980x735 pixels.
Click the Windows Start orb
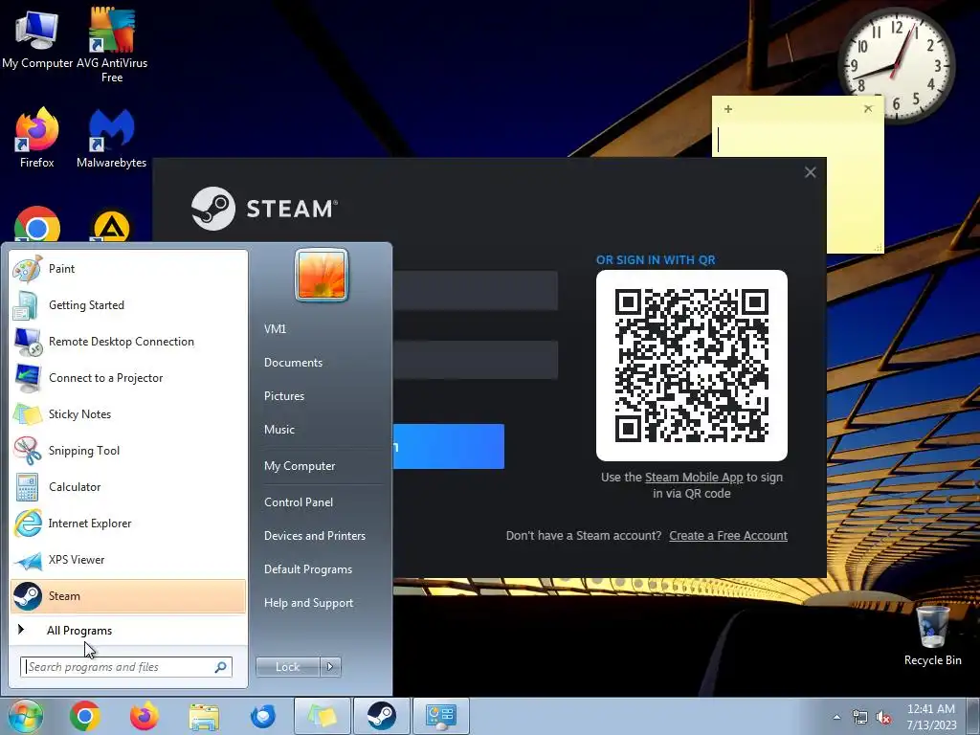(x=26, y=716)
